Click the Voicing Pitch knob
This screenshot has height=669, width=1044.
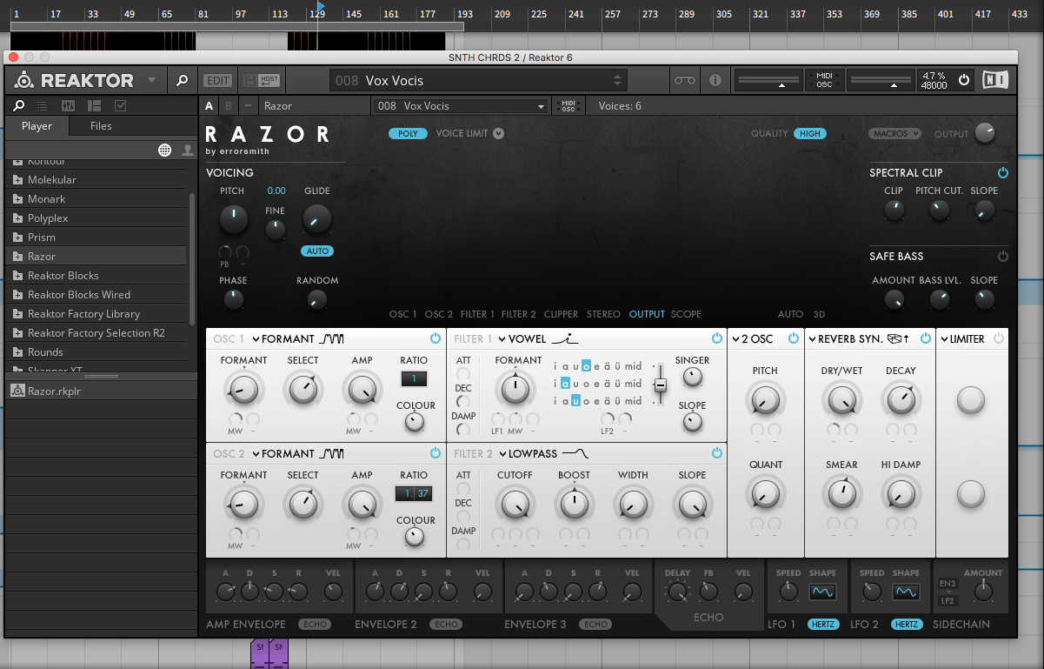coord(233,218)
